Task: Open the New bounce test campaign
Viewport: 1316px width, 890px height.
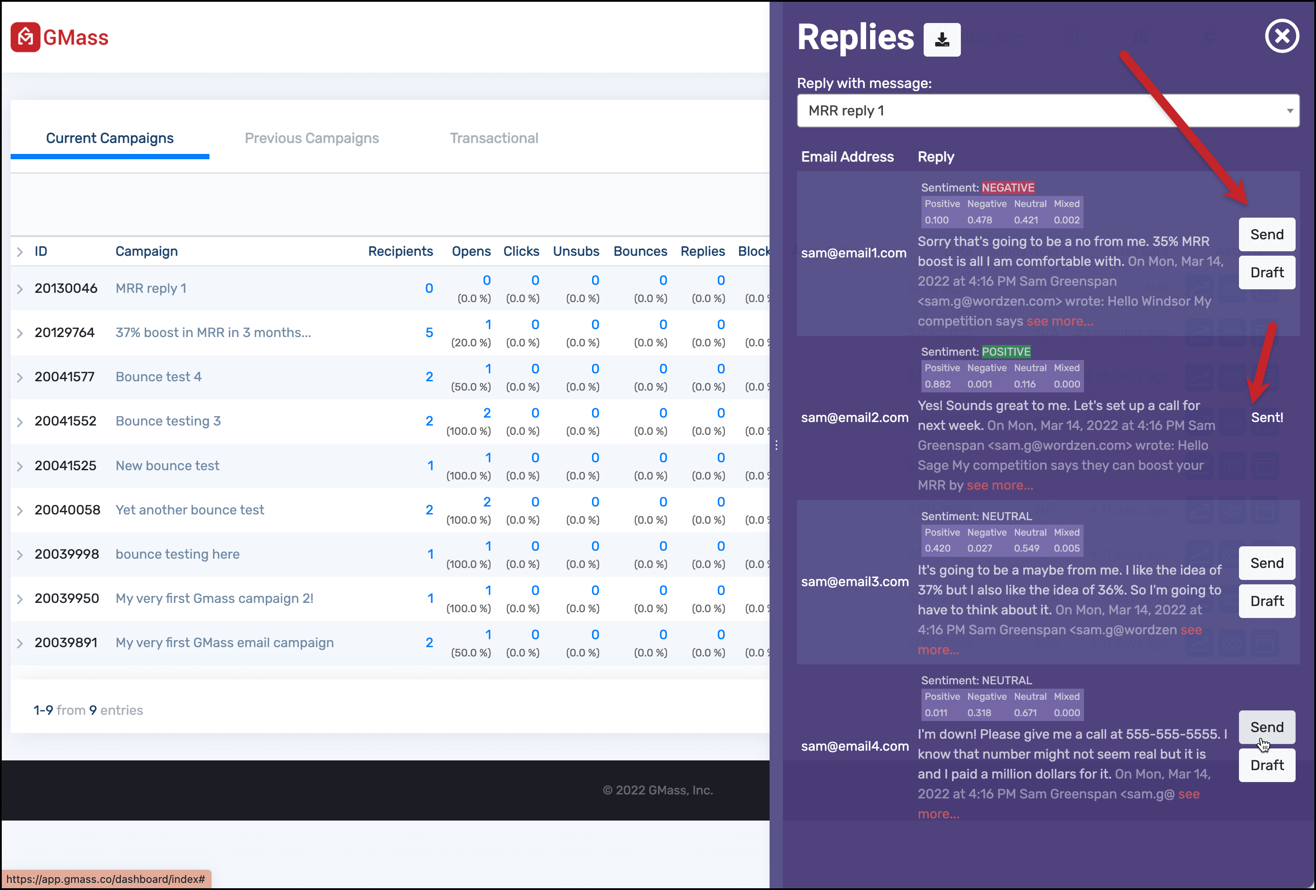Action: click(167, 466)
